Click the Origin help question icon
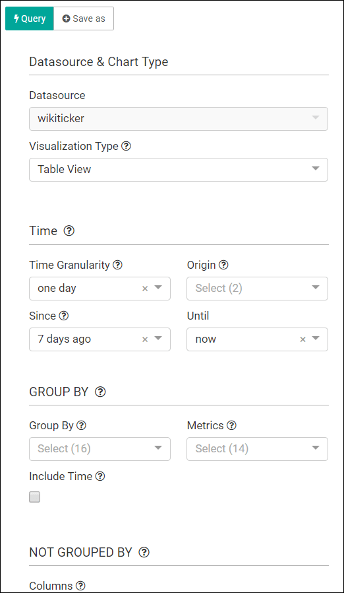 pos(223,265)
